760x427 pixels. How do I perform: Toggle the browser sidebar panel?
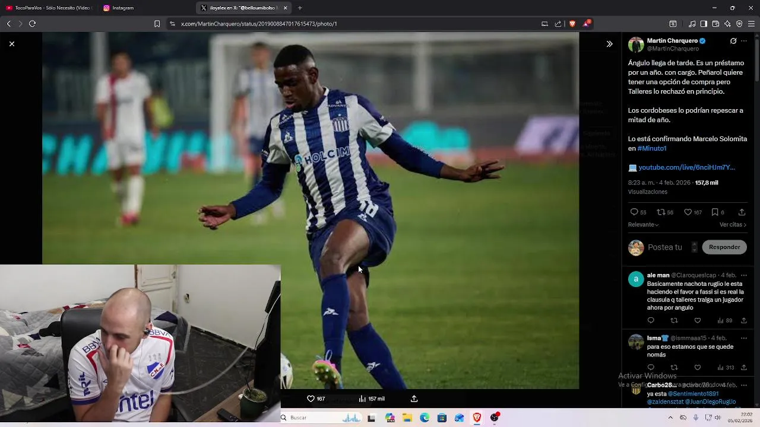tap(704, 24)
